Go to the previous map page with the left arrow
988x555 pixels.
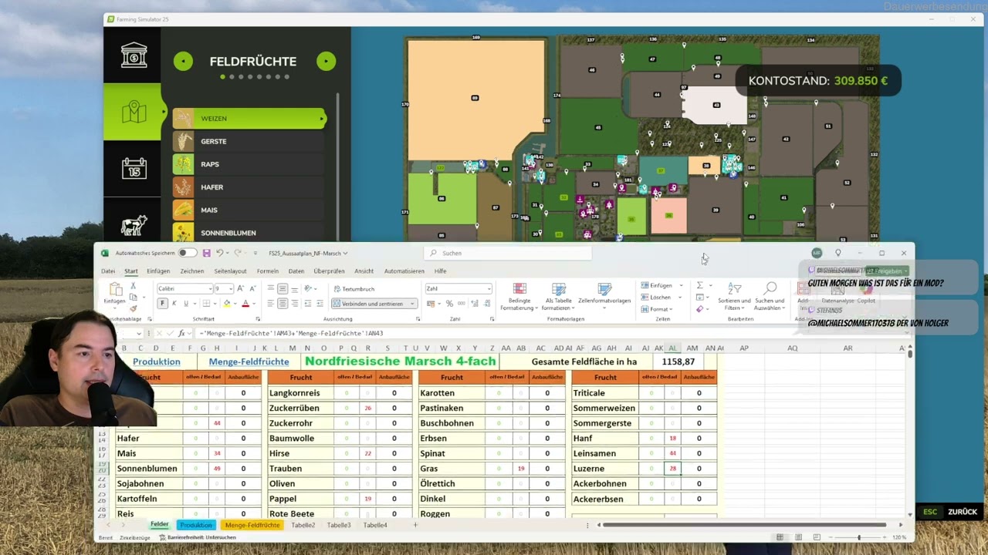coord(183,61)
